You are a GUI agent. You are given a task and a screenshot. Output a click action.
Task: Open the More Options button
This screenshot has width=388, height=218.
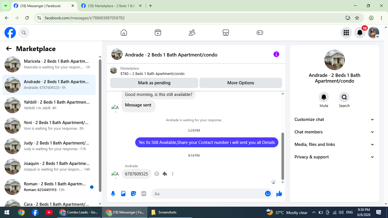click(x=241, y=83)
